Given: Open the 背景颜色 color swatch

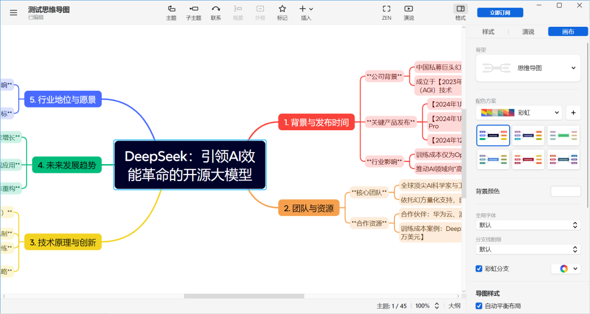Looking at the screenshot, I should point(565,191).
